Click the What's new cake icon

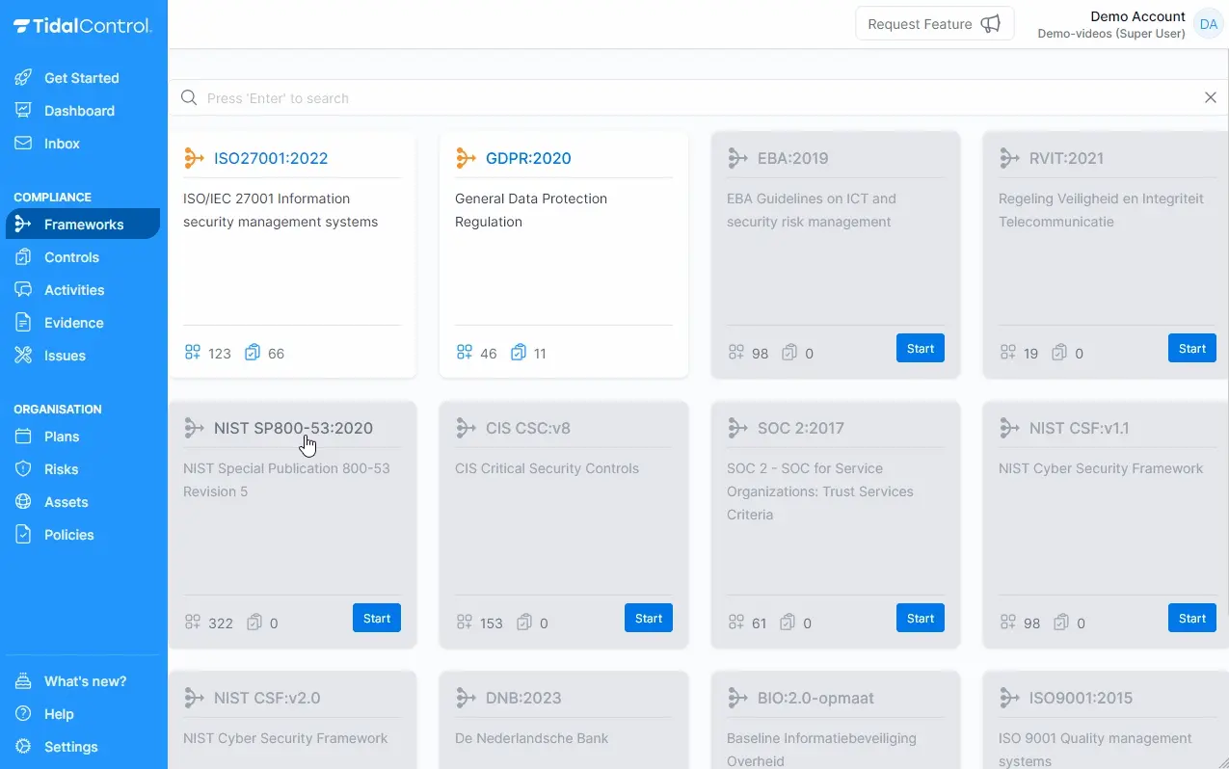pos(24,681)
